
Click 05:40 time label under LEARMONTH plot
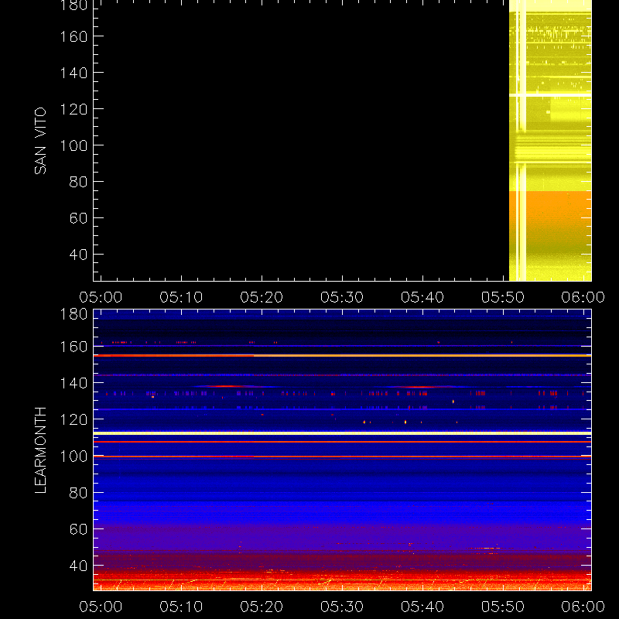point(422,607)
